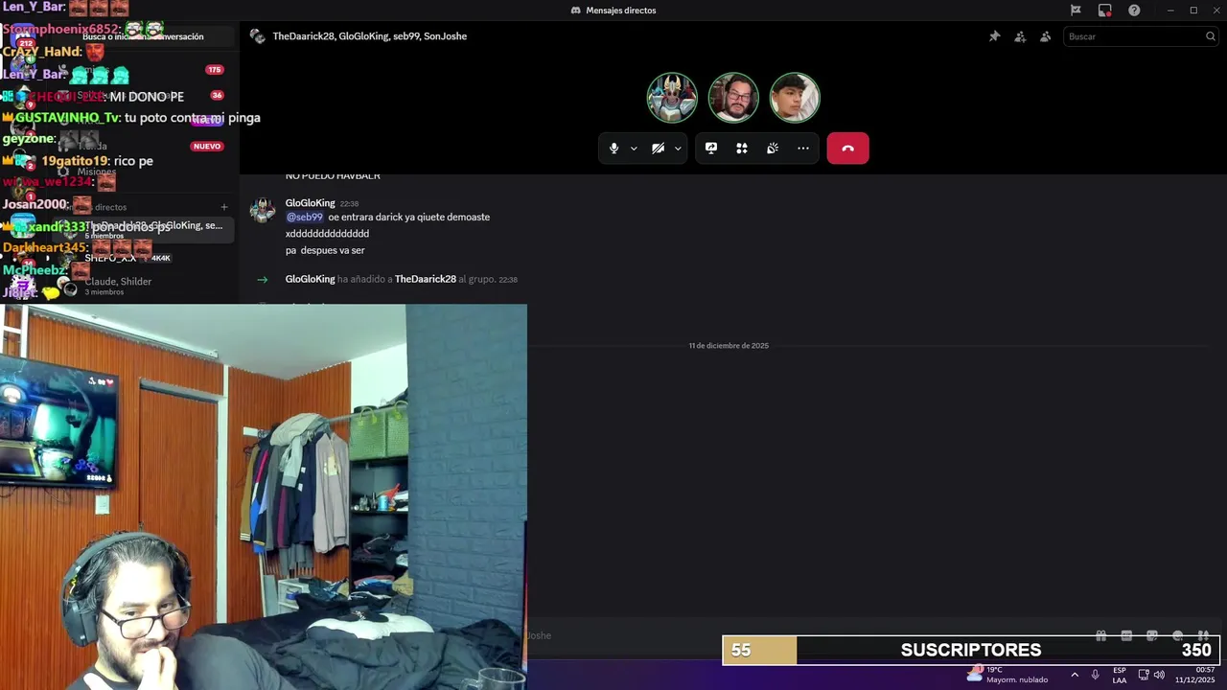Select the bearded man avatar in call
The width and height of the screenshot is (1227, 690).
pyautogui.click(x=733, y=98)
